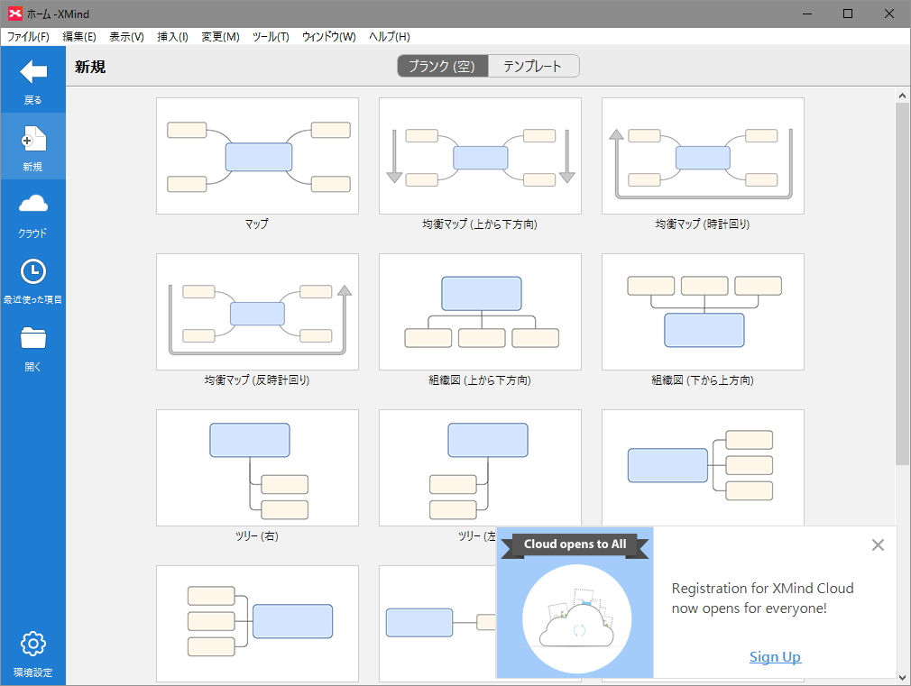Open the 開く folder icon

click(x=32, y=338)
